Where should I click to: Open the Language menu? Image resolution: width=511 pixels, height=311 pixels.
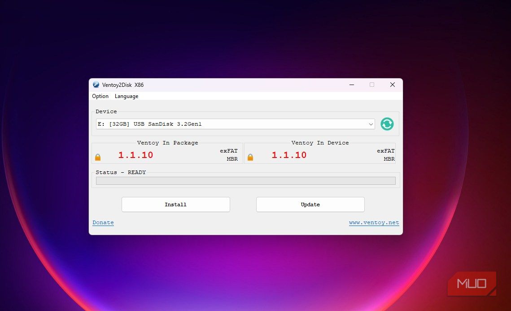(x=127, y=96)
